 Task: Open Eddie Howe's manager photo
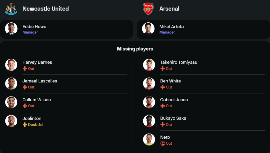pos(11,29)
